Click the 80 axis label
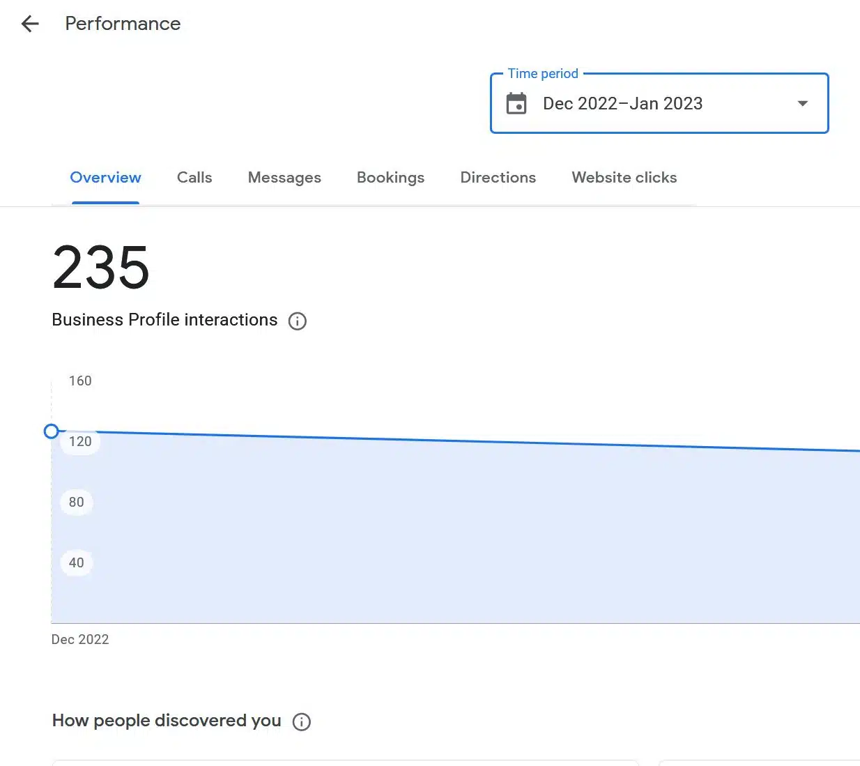This screenshot has height=766, width=860. pyautogui.click(x=77, y=502)
